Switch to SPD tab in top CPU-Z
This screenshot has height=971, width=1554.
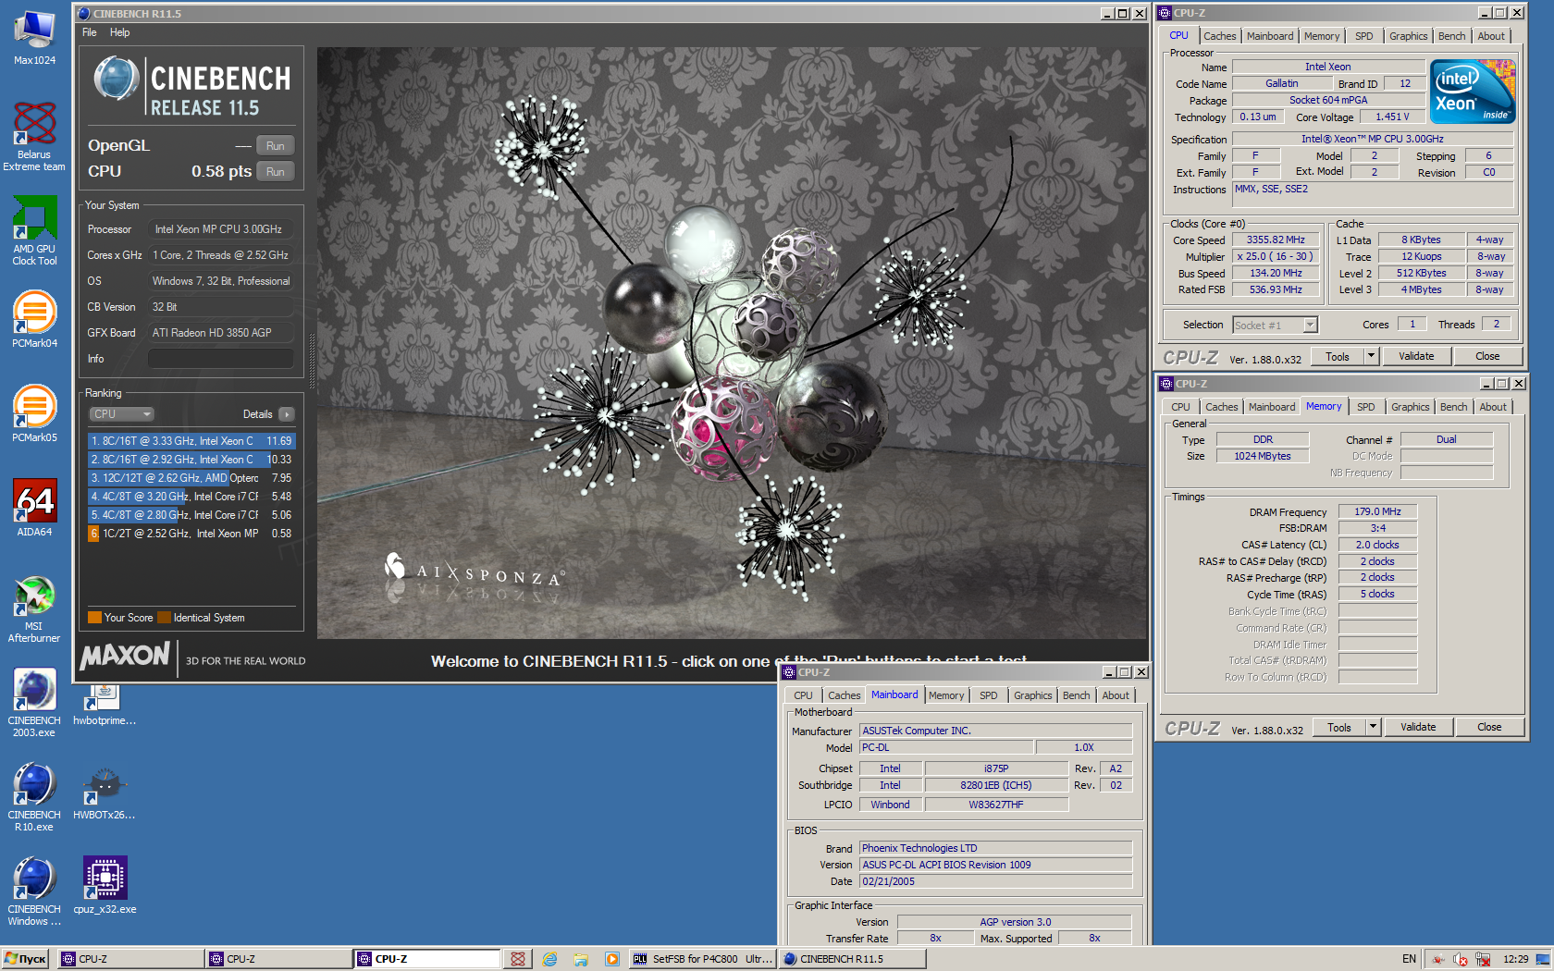[1363, 36]
